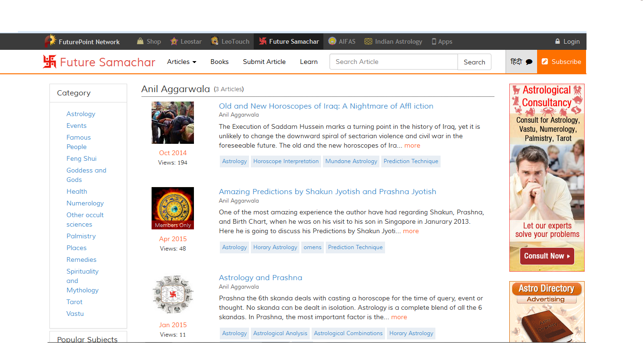Viewport: 643px width, 361px height.
Task: Go to the AIFAS network tab
Action: coord(343,41)
